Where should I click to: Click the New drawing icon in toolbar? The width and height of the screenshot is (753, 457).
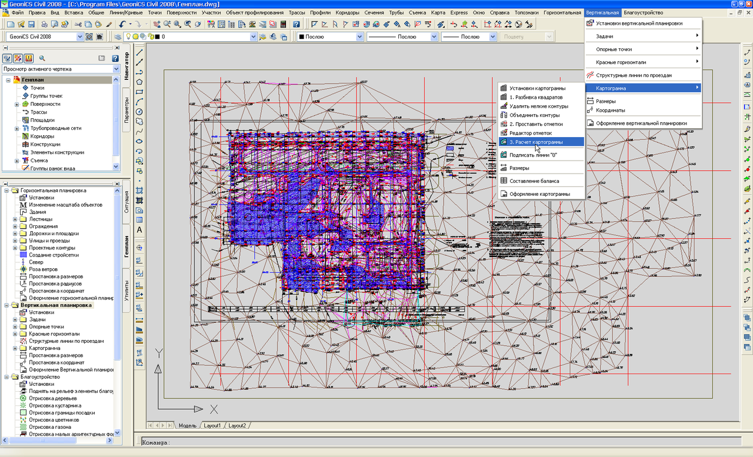coord(11,24)
